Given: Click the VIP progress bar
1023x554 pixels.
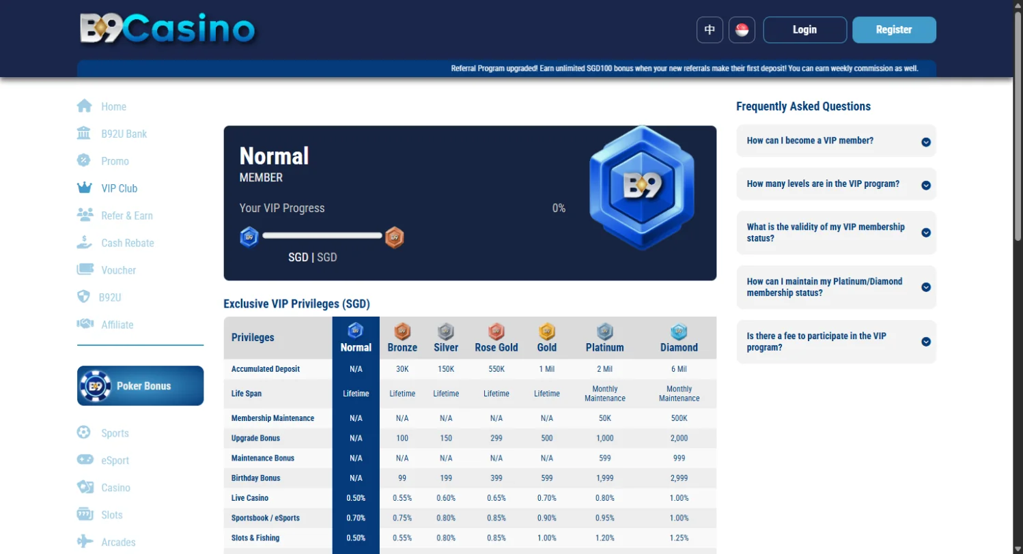Looking at the screenshot, I should pos(322,235).
